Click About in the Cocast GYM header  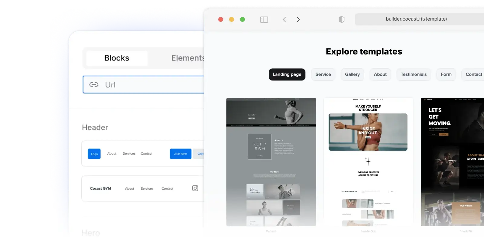pyautogui.click(x=130, y=188)
